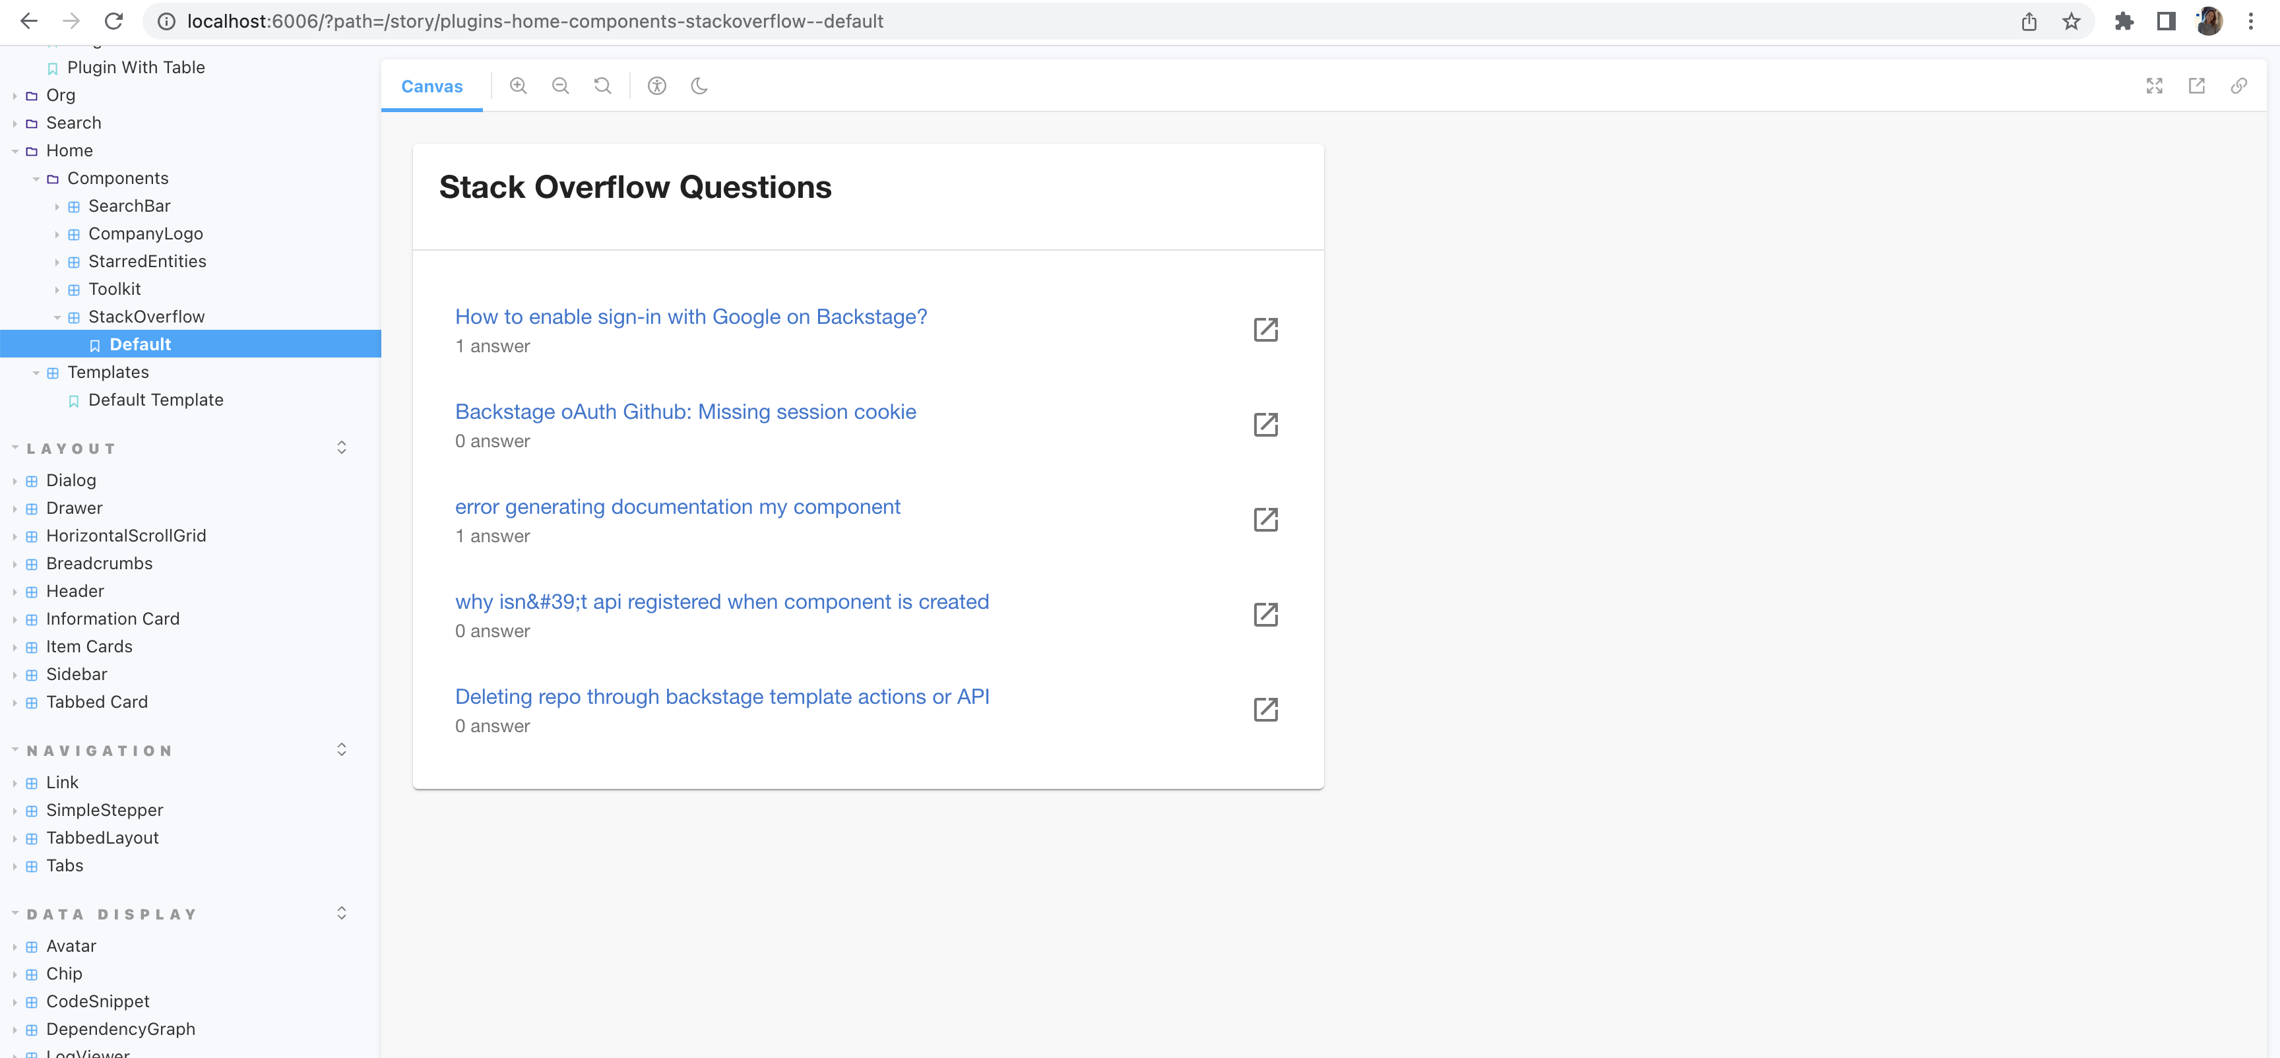Toggle dark mode moon icon
Viewport: 2280px width, 1058px height.
tap(699, 86)
